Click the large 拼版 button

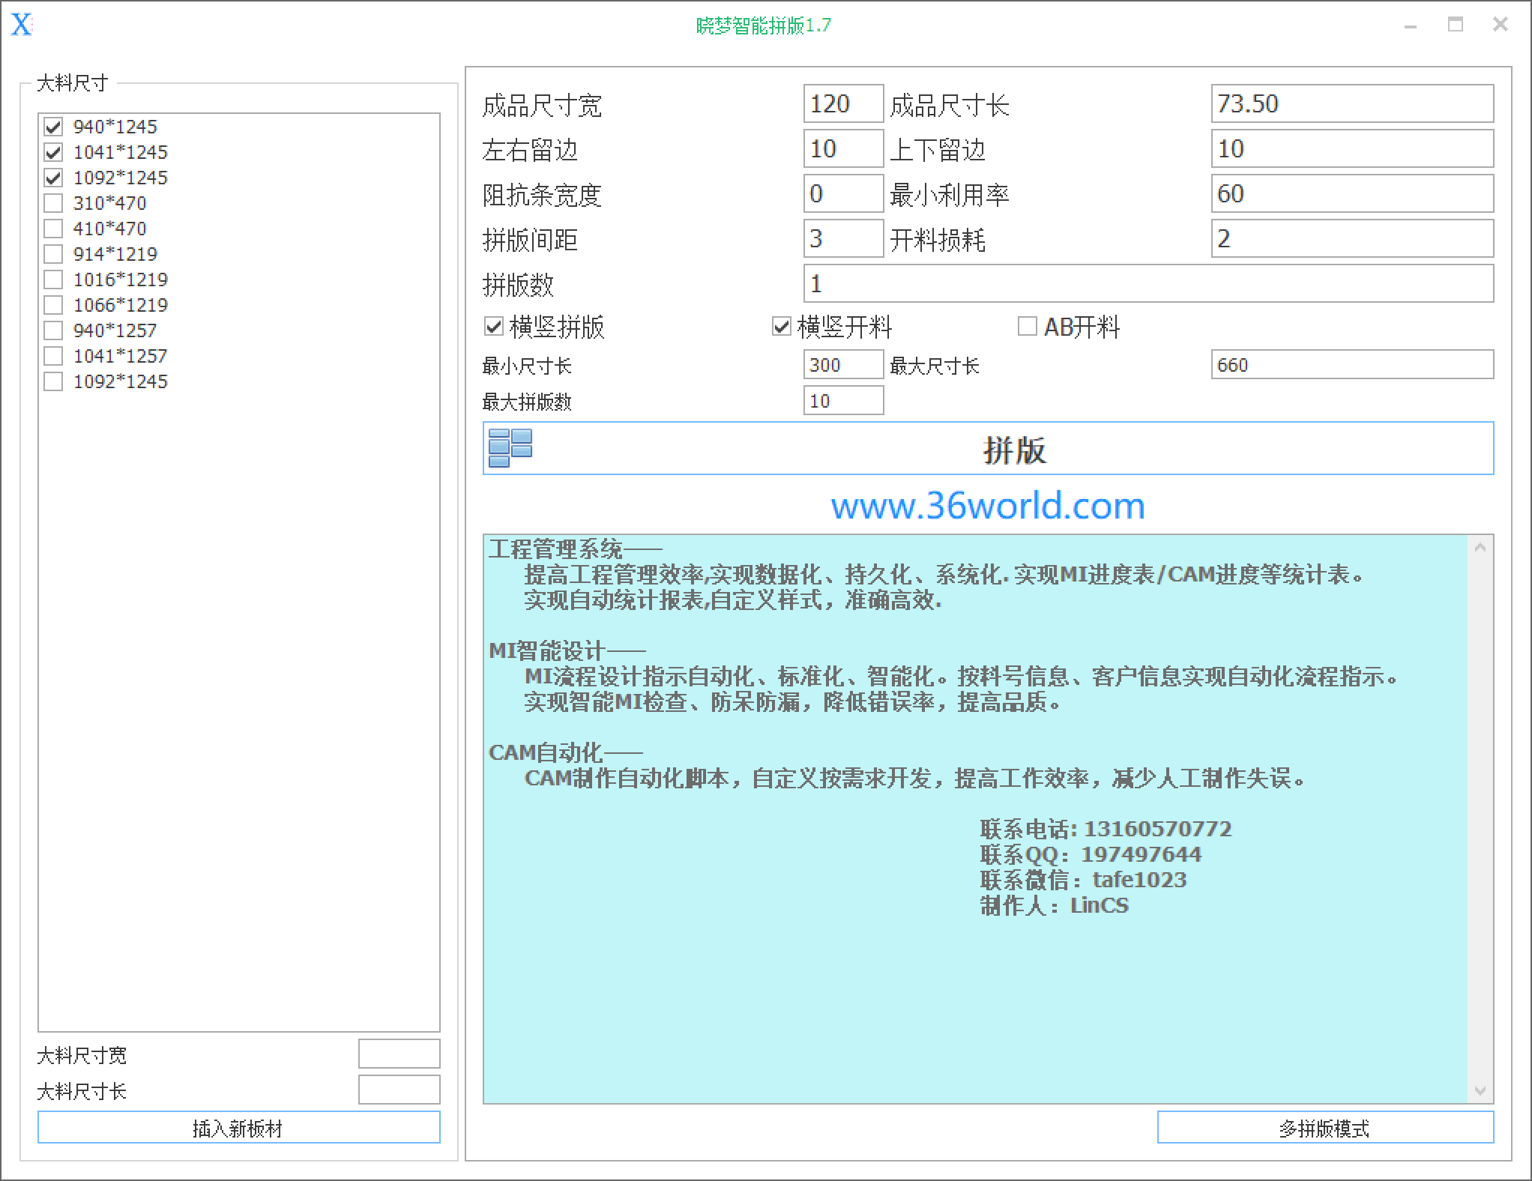pos(988,448)
